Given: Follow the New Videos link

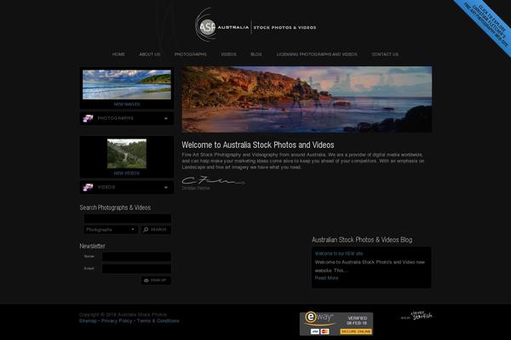Looking at the screenshot, I should (127, 173).
